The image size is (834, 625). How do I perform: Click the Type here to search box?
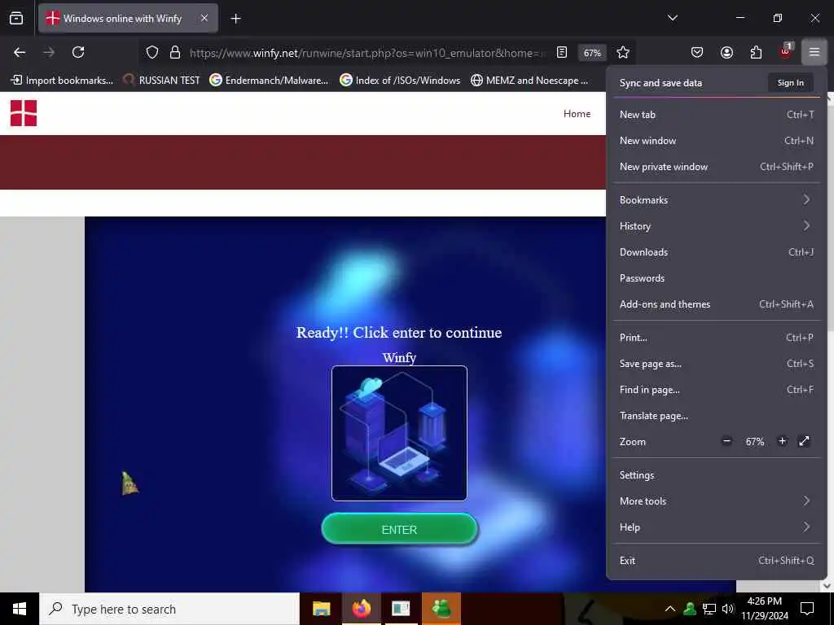point(169,609)
